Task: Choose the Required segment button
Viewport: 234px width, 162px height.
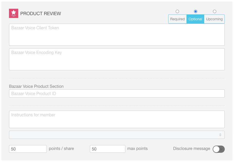Action: tap(177, 19)
